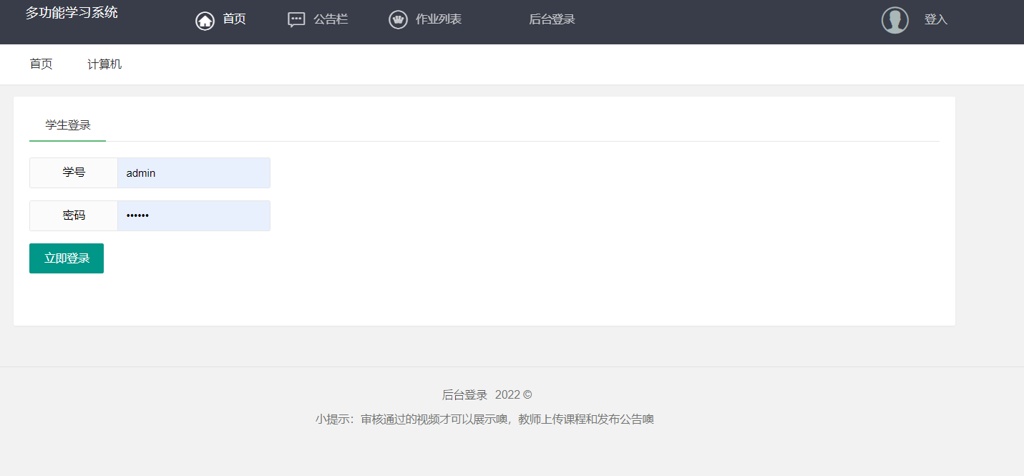
Task: Open the 计算机 section in the breadcrumb
Action: click(104, 64)
